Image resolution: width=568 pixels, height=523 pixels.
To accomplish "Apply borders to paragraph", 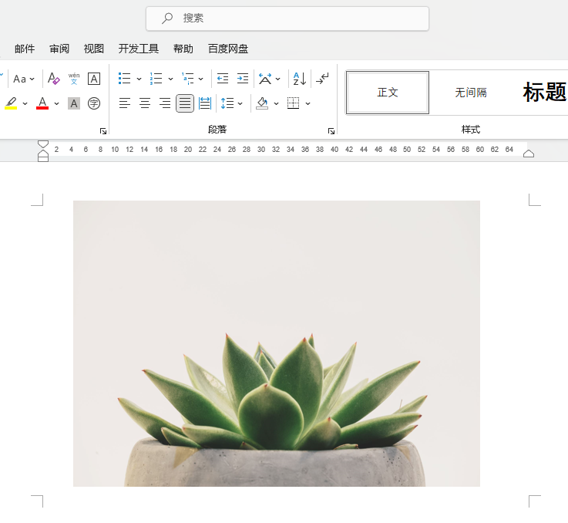I will 293,103.
